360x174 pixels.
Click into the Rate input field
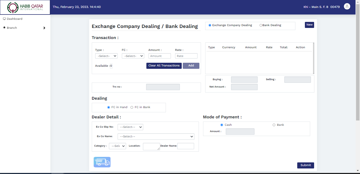(186, 56)
